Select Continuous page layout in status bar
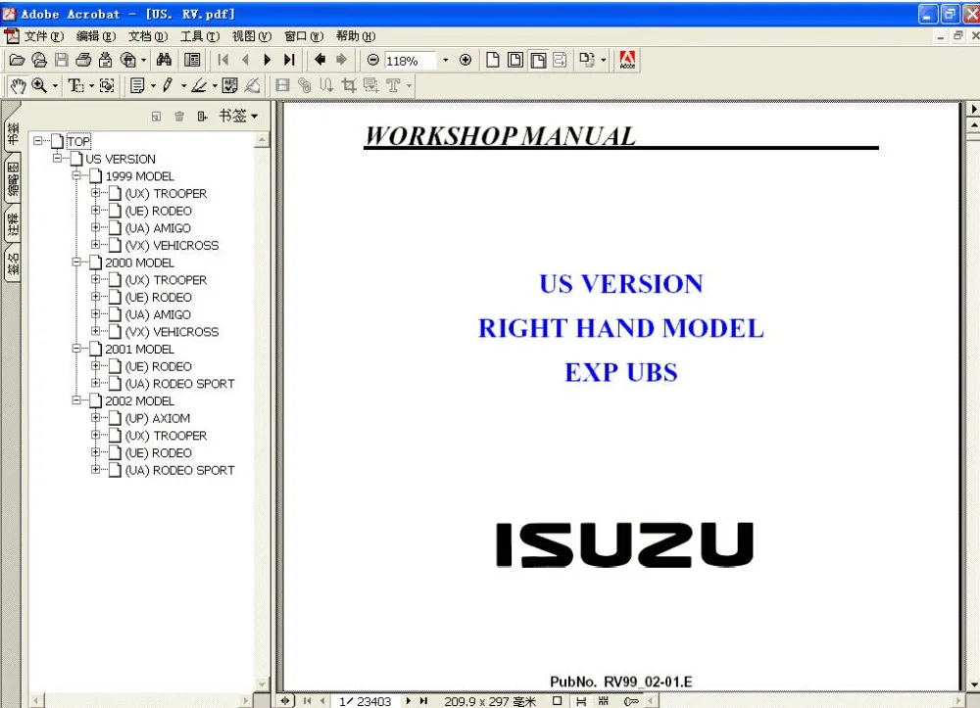Screen dimensions: 980x708 (x=580, y=701)
